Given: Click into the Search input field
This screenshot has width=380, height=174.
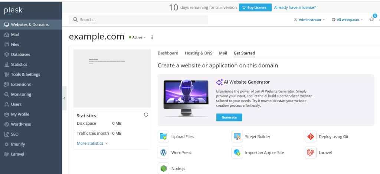Looking at the screenshot, I should pos(141,20).
